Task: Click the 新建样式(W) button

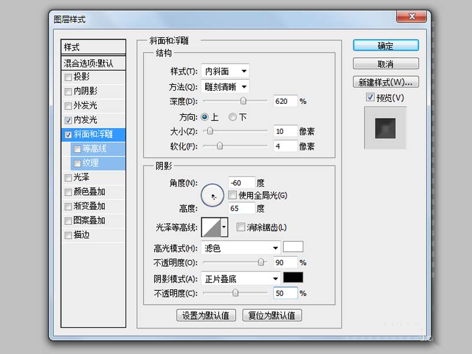Action: (x=385, y=81)
